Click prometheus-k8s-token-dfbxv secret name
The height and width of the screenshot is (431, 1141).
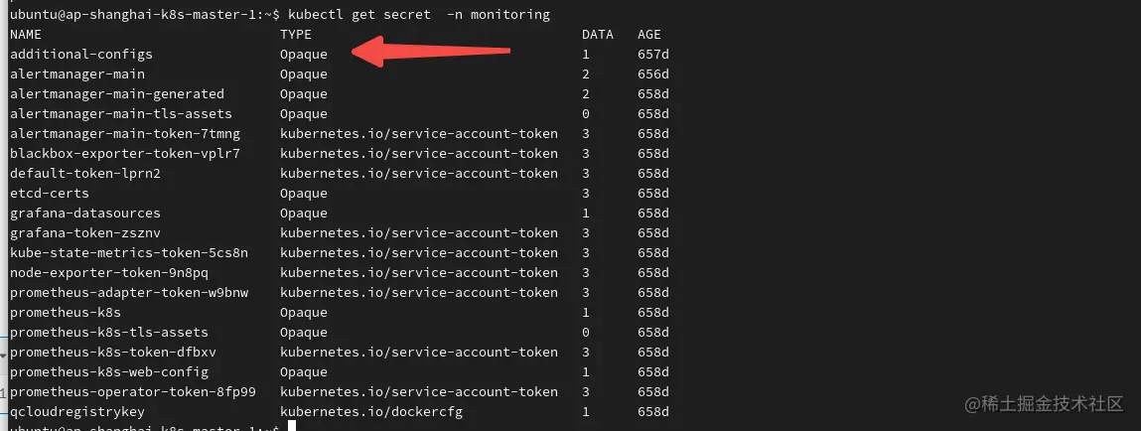point(113,352)
